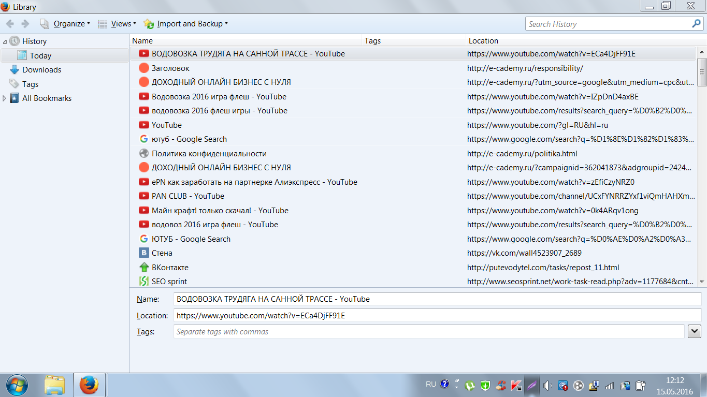Click the volume speaker tray icon
The height and width of the screenshot is (397, 707).
(547, 385)
